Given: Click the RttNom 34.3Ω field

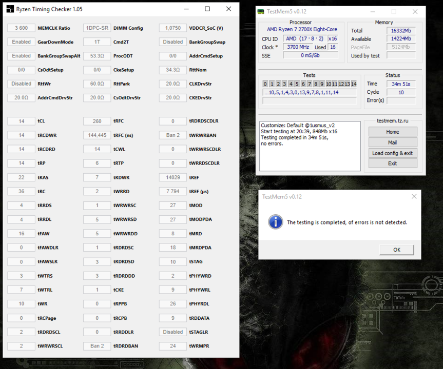Looking at the screenshot, I should 173,70.
